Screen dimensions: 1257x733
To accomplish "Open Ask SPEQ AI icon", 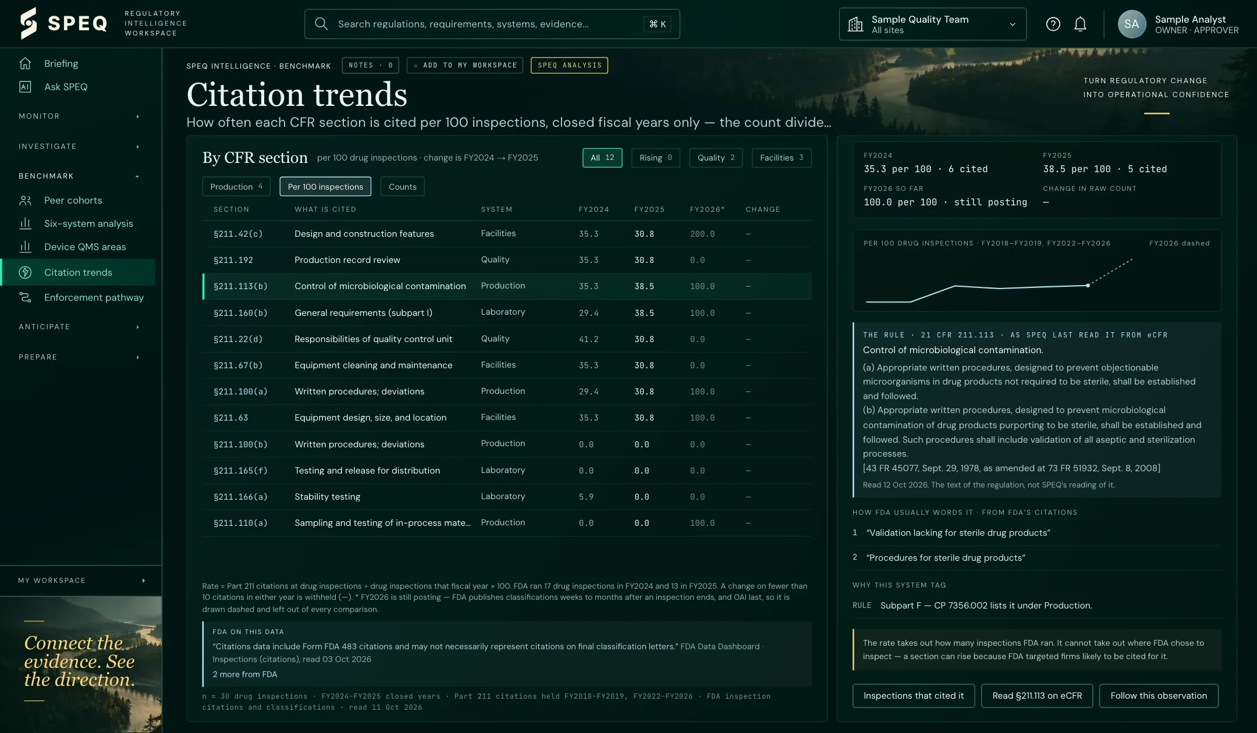I will click(x=25, y=87).
